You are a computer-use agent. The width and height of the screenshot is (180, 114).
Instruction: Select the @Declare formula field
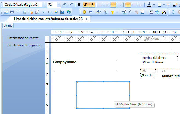click(x=155, y=39)
